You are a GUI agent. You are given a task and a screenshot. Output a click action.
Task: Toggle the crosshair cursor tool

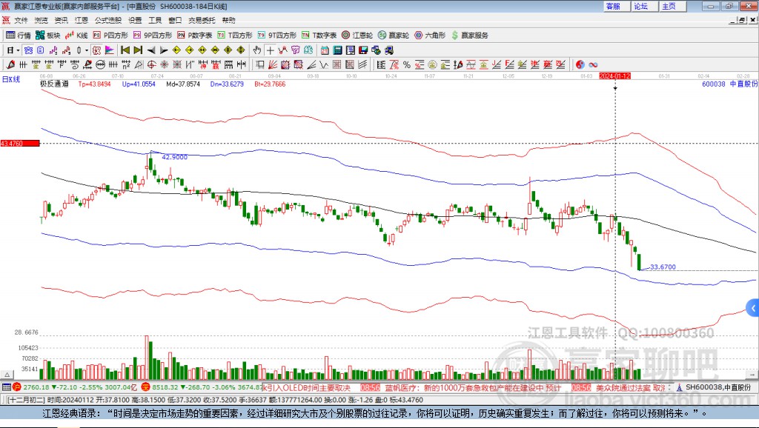coord(271,50)
